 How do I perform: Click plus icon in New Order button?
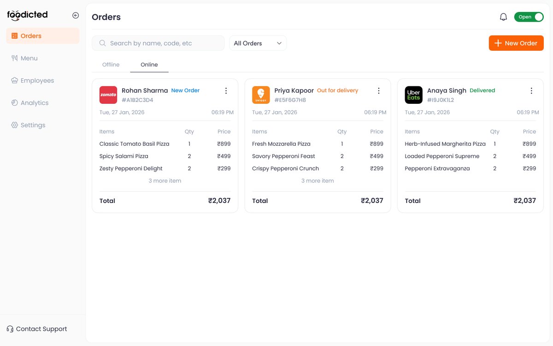(x=498, y=43)
